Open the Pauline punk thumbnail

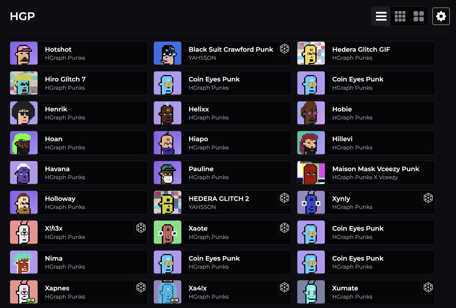[x=168, y=173]
